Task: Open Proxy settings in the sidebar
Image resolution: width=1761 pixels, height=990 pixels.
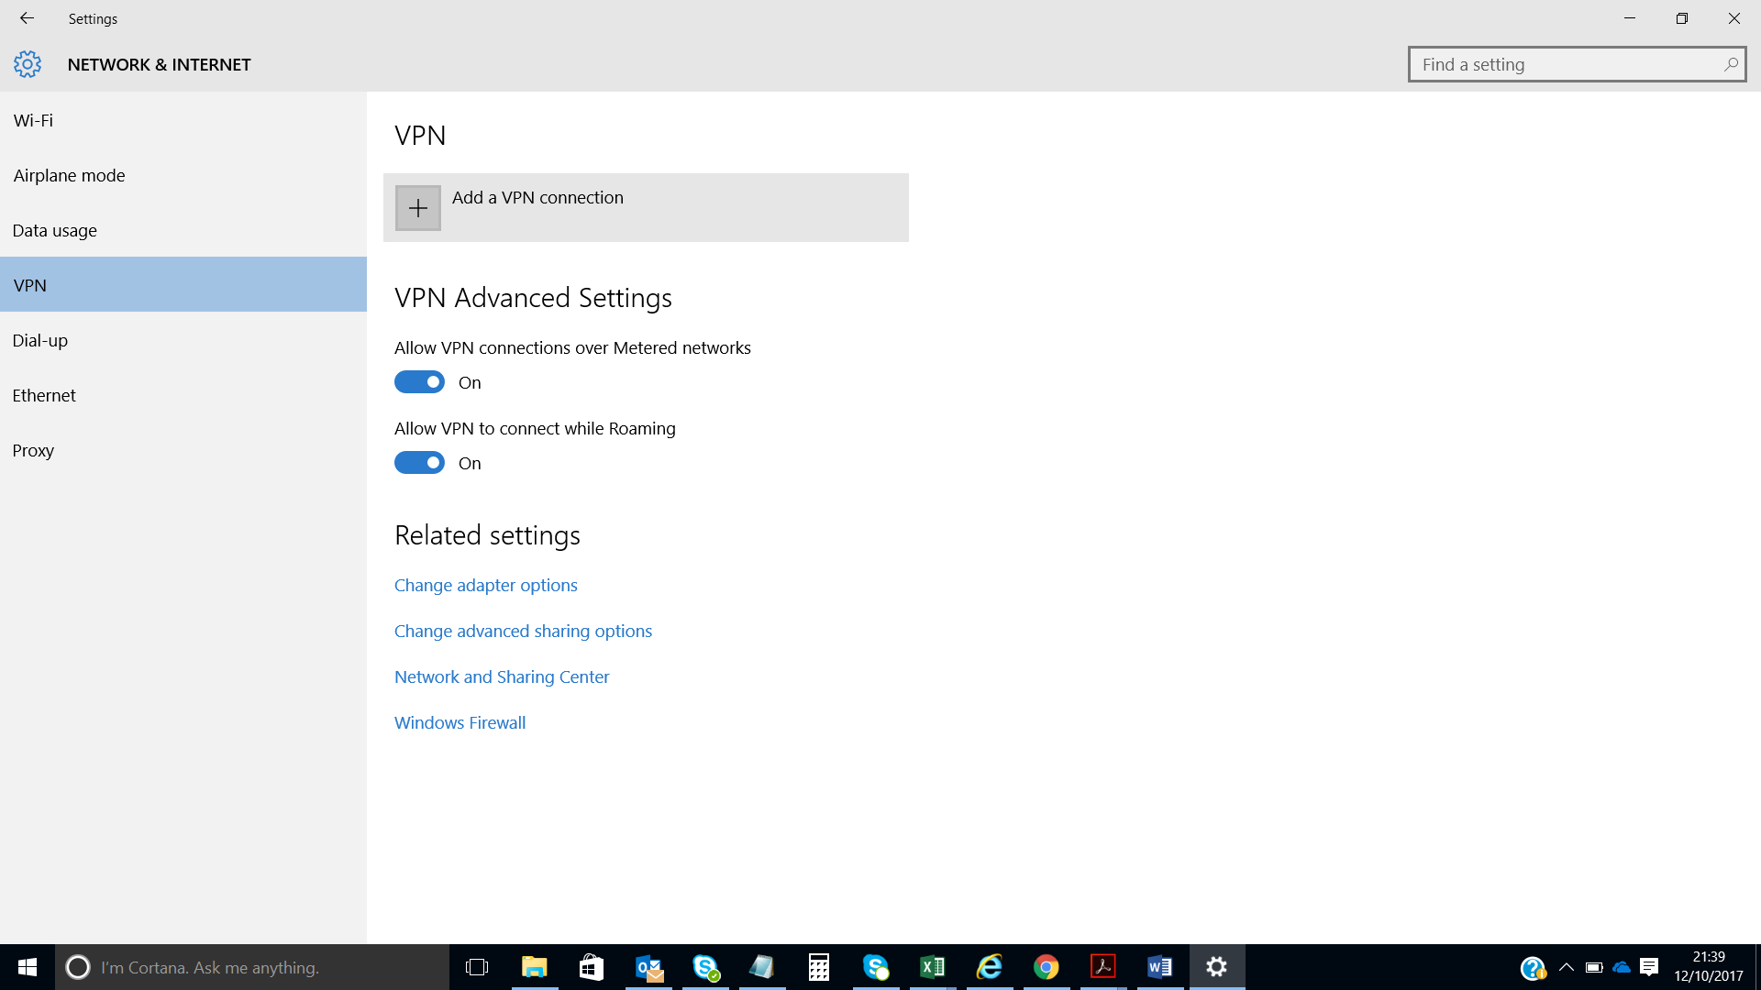Action: 183,450
